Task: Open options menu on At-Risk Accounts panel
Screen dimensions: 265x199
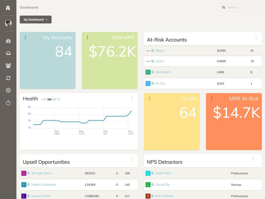Action: (x=256, y=38)
